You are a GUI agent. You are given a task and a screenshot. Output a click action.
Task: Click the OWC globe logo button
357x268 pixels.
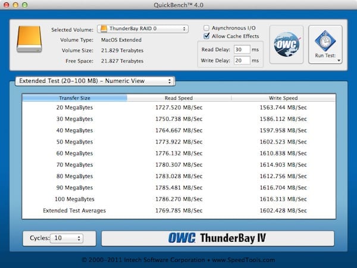286,44
